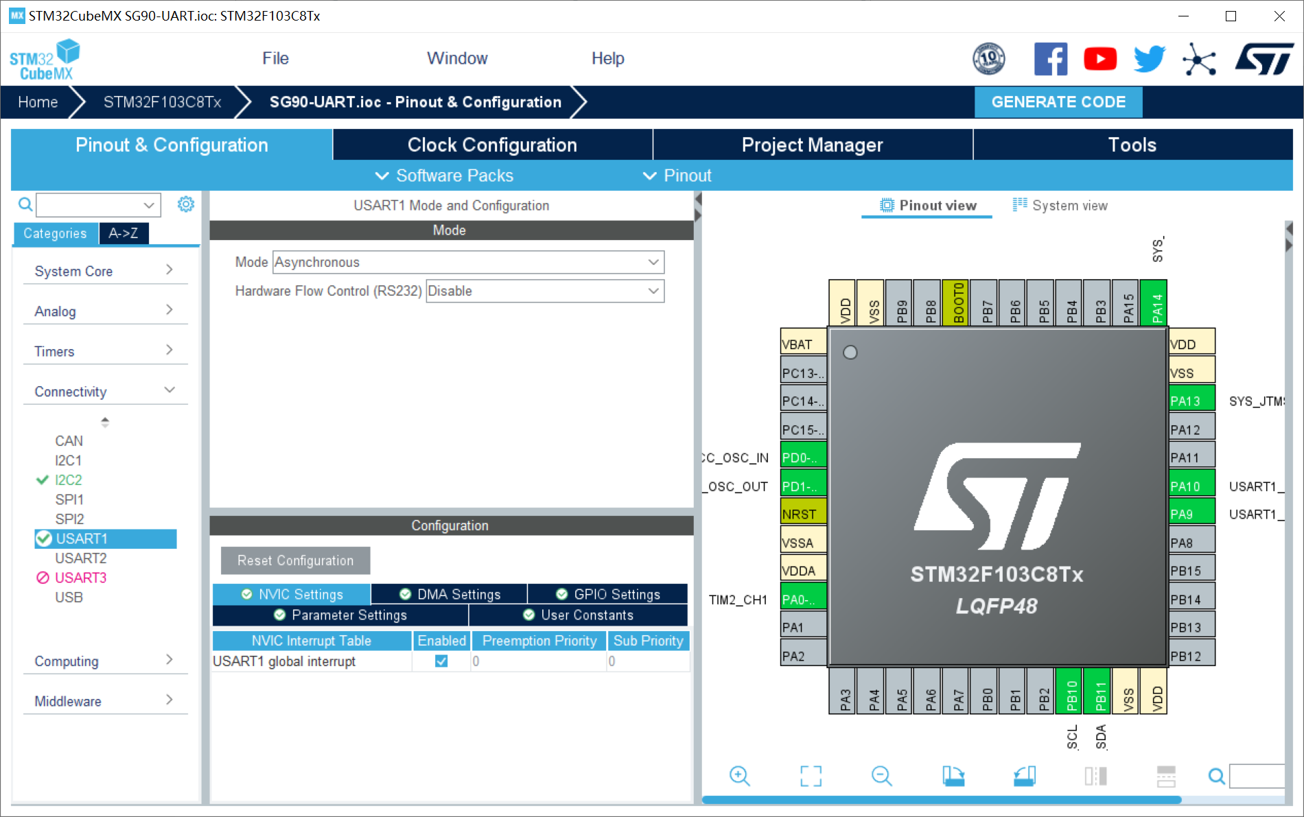The height and width of the screenshot is (817, 1304).
Task: Toggle the vertical split view icon
Action: tap(1095, 776)
